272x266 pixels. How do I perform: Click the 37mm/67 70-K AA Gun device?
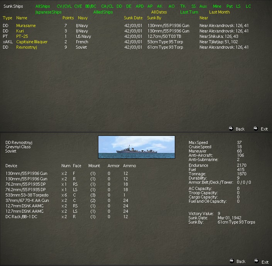coord(27,200)
